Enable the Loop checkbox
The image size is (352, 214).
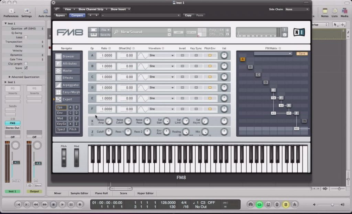pos(26,37)
